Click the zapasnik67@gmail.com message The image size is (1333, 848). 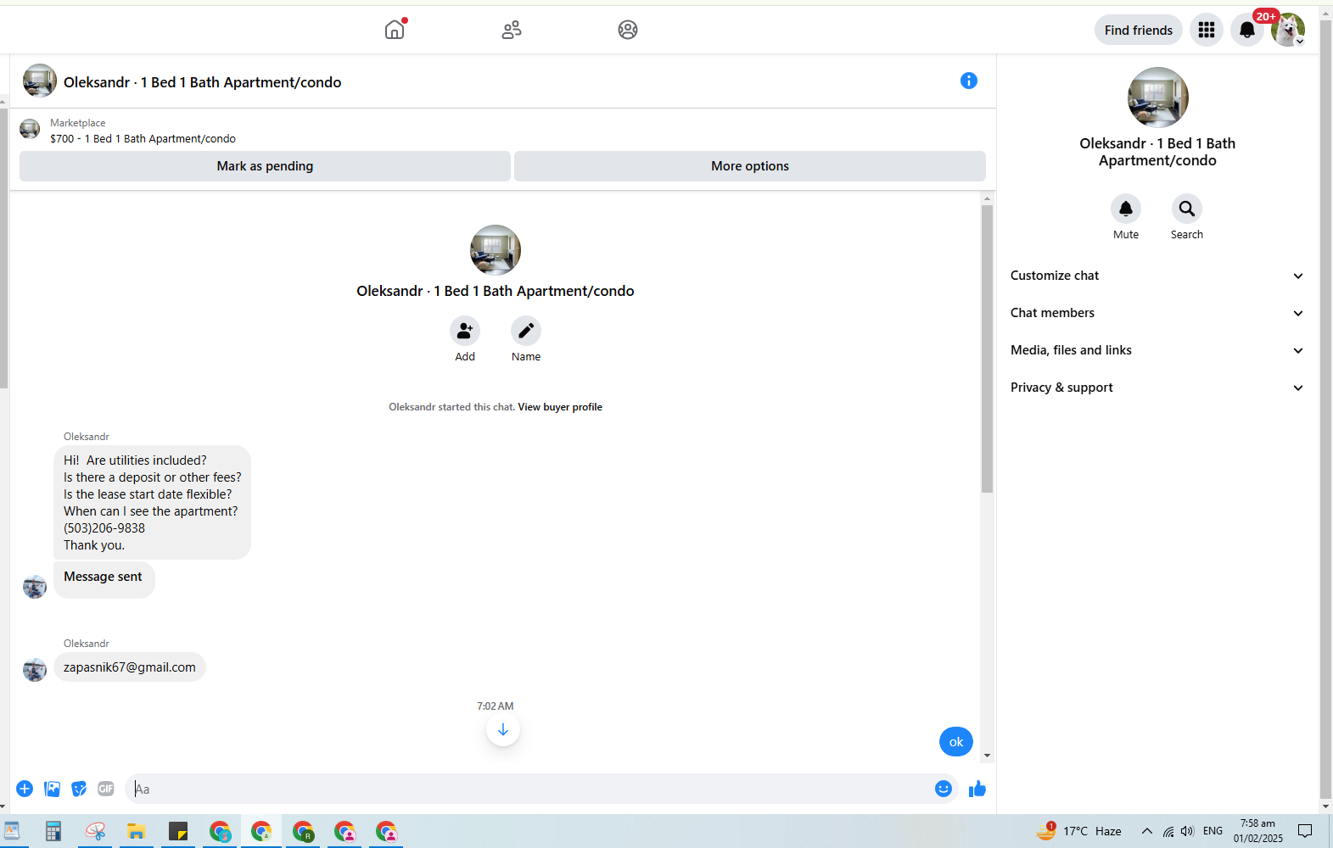click(x=130, y=667)
